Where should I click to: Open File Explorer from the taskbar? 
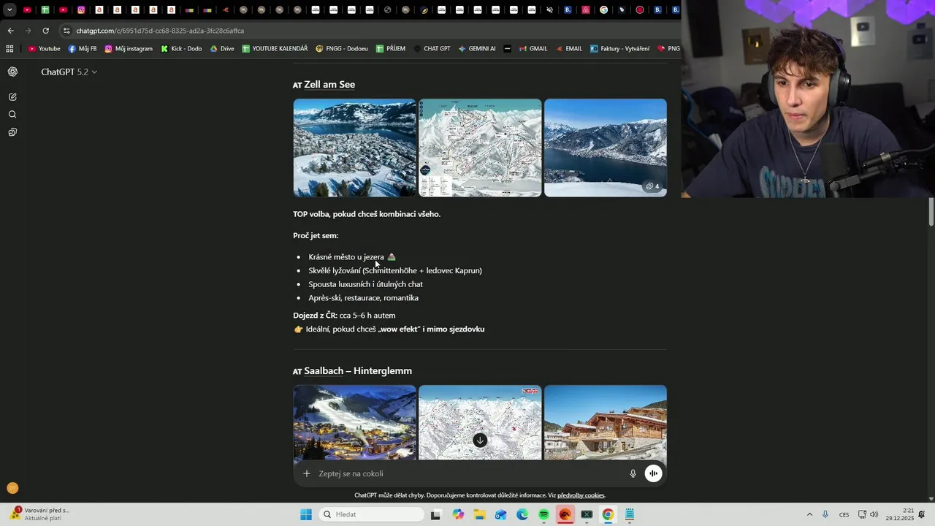479,514
